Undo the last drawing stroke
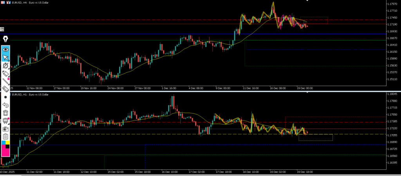The height and width of the screenshot is (176, 401). coord(5,105)
